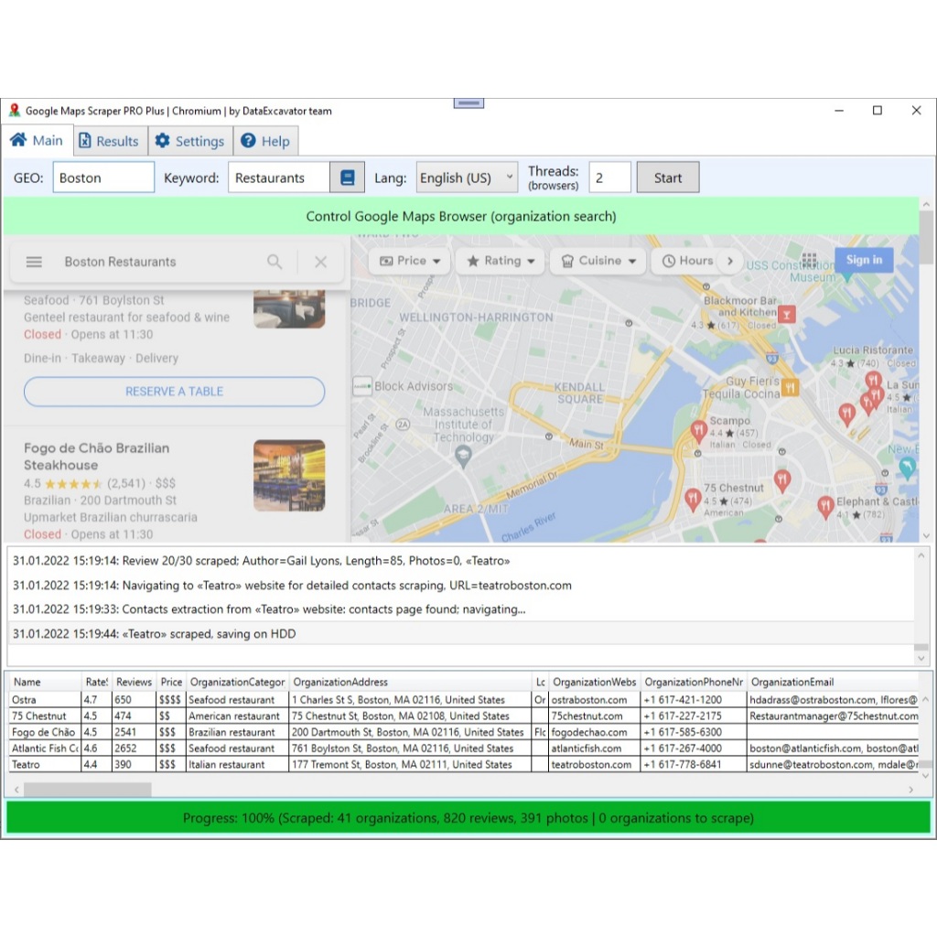Switch to the Results tab
Image resolution: width=937 pixels, height=937 pixels.
click(x=108, y=141)
